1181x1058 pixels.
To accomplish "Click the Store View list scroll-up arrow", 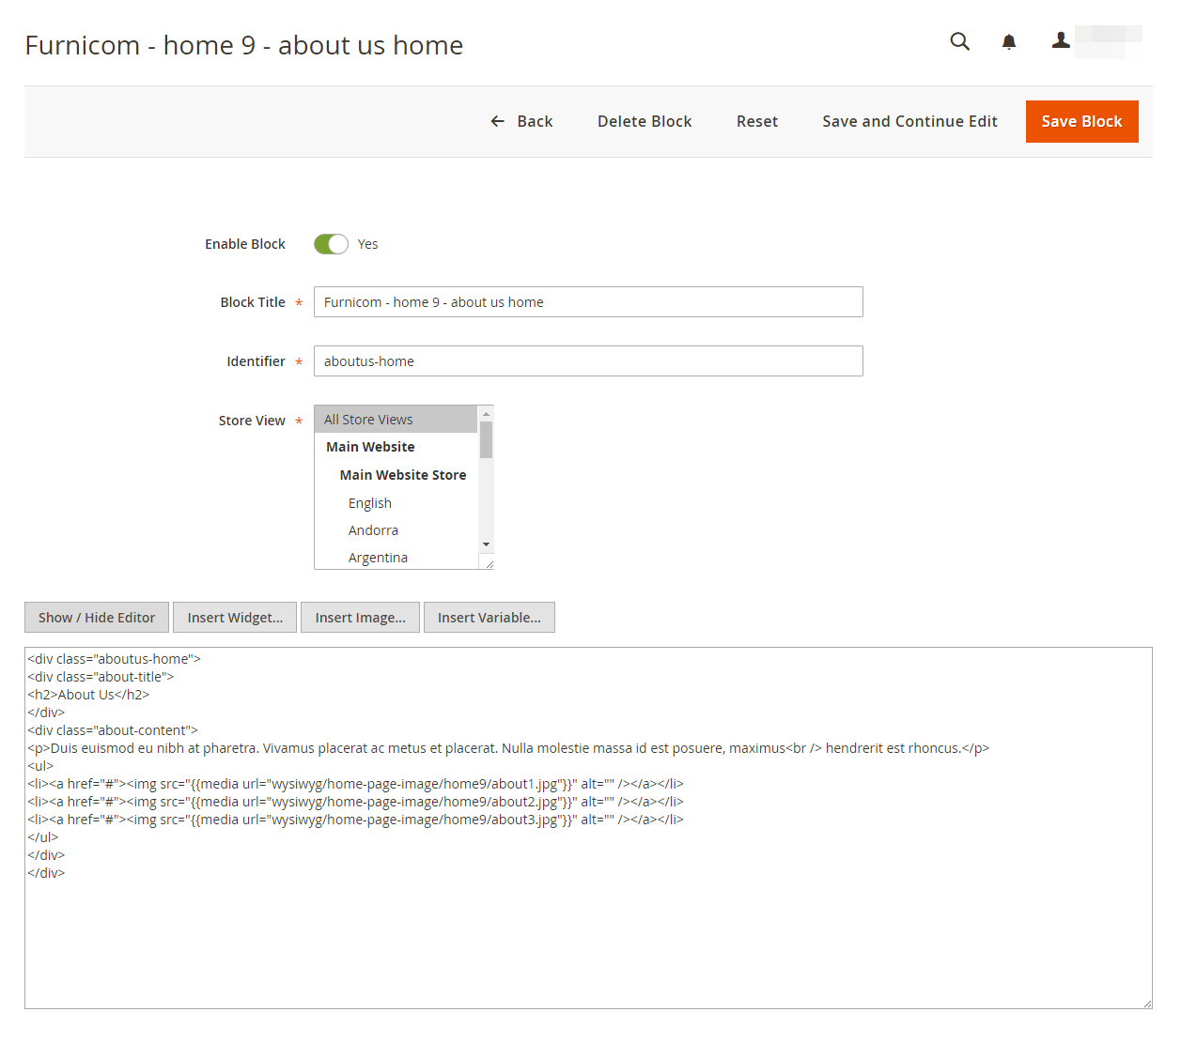I will pyautogui.click(x=486, y=414).
